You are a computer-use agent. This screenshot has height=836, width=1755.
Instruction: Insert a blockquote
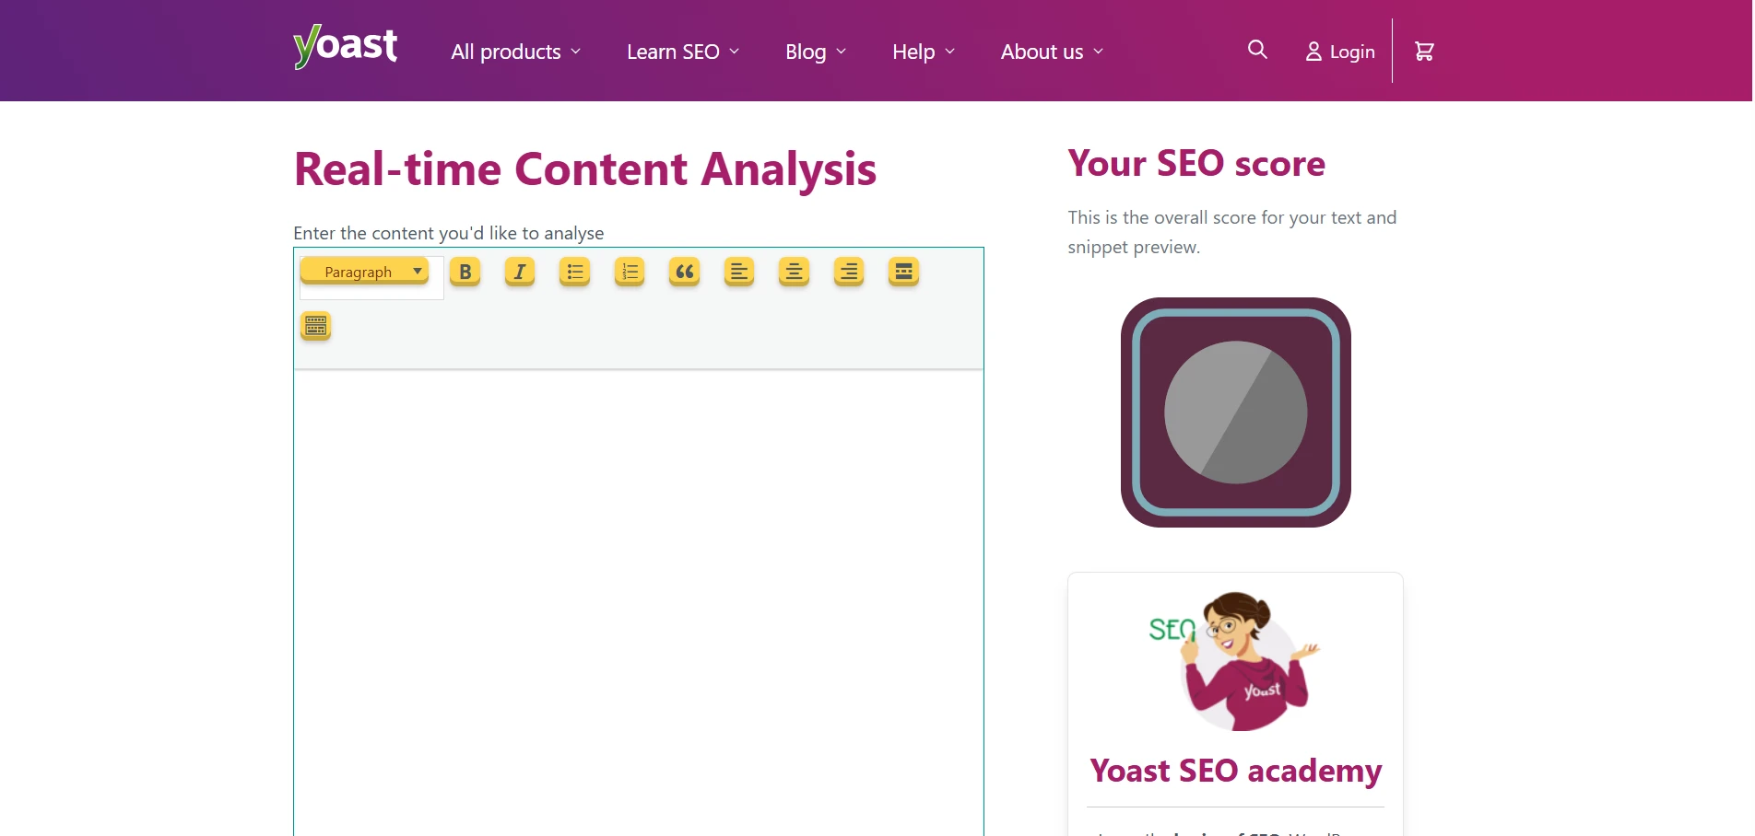pyautogui.click(x=683, y=272)
